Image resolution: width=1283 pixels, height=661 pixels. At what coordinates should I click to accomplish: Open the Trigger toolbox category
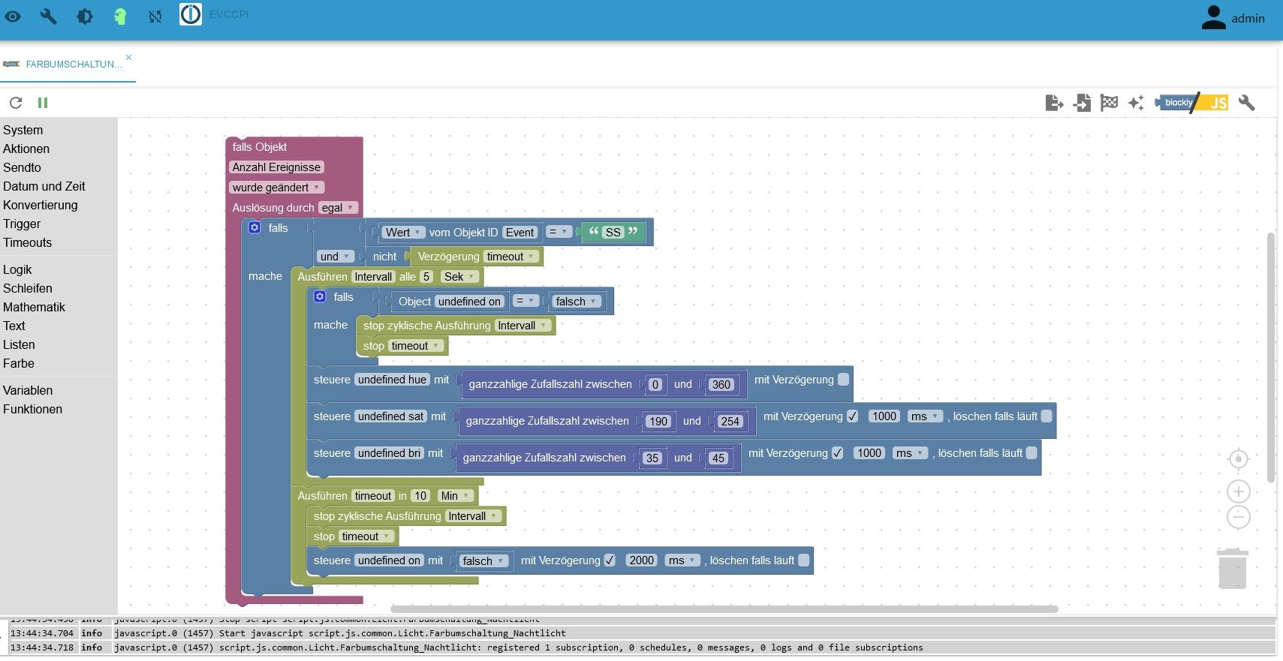22,224
